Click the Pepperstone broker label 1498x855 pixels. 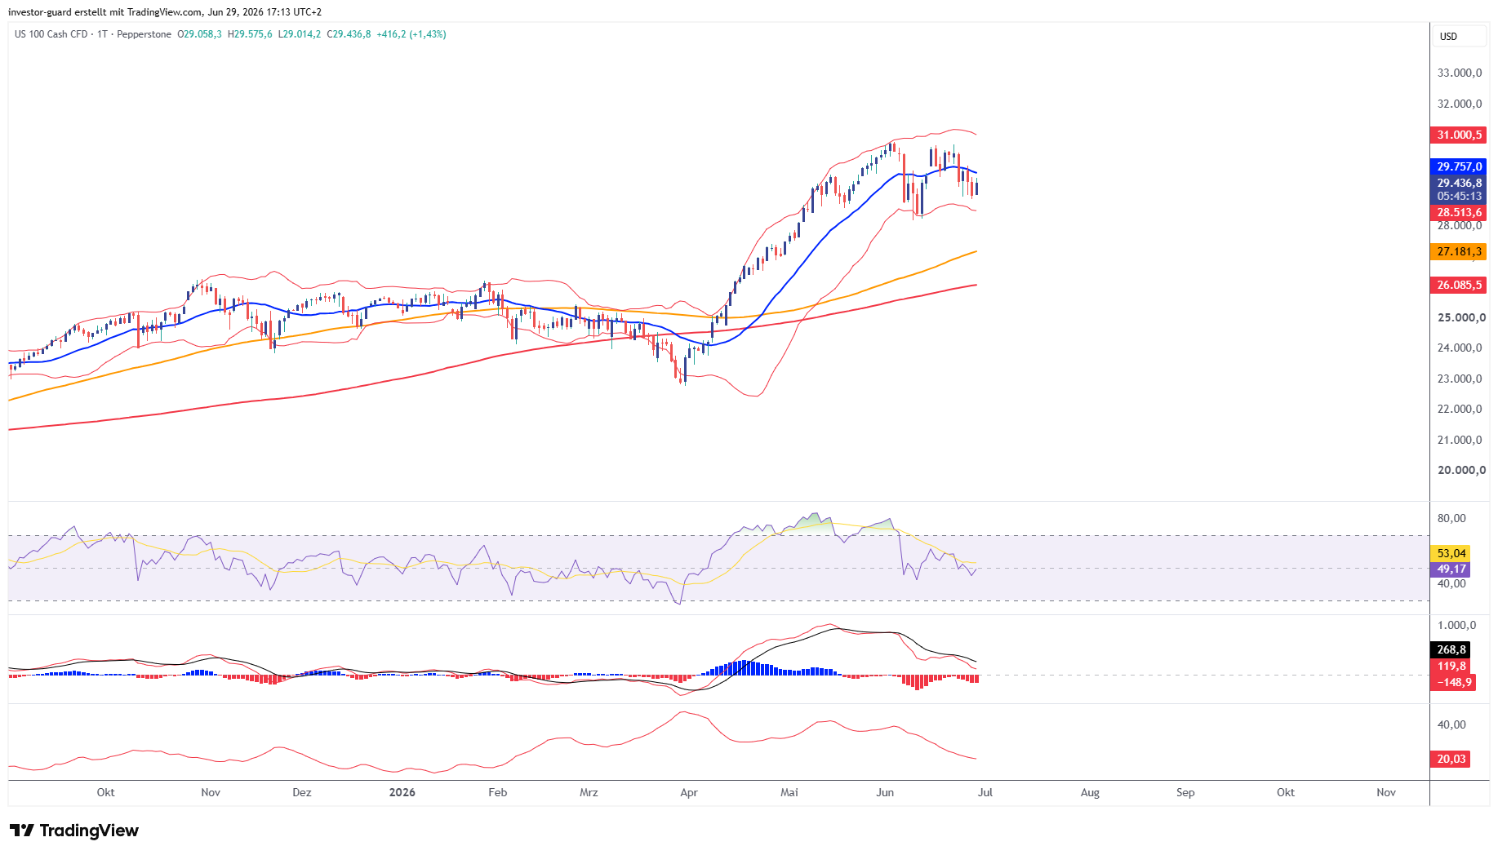[x=144, y=34]
